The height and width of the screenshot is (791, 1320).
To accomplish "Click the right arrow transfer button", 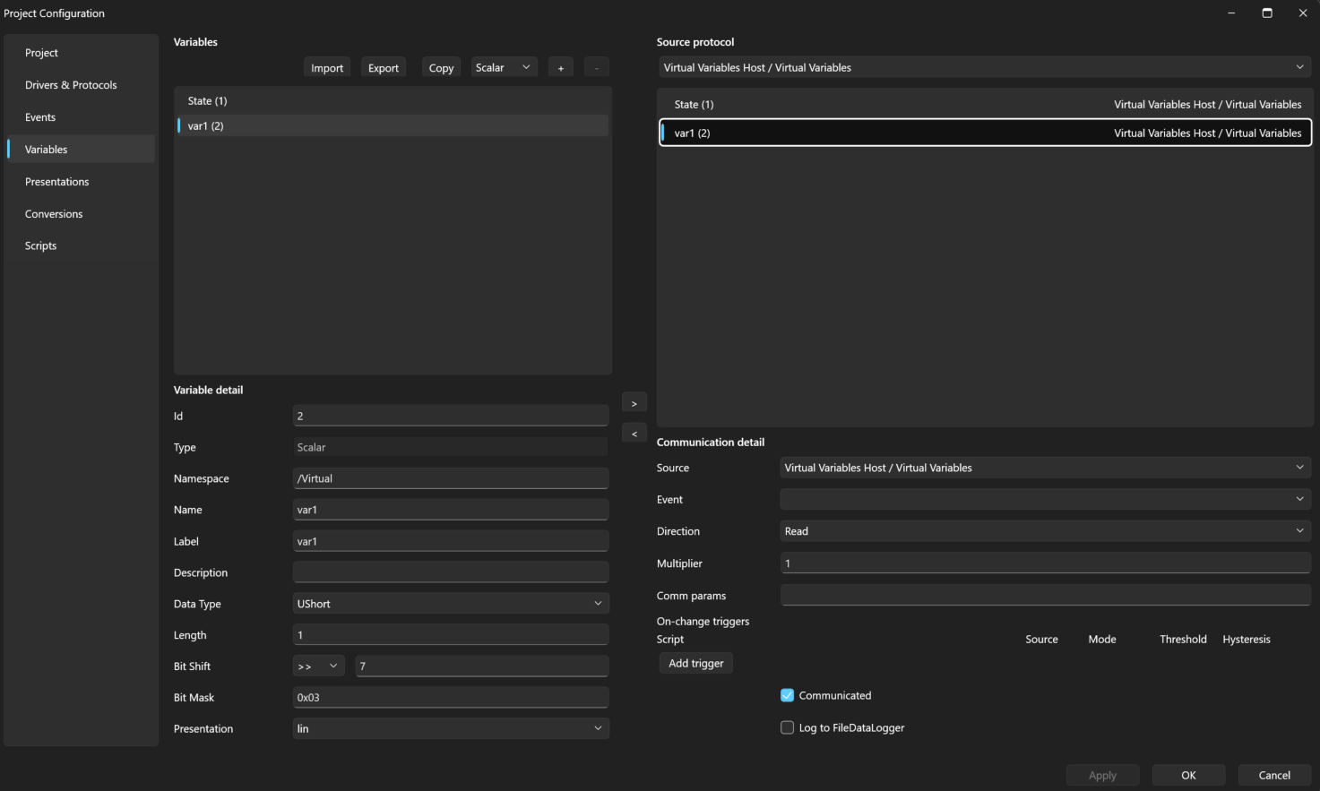I will (x=634, y=403).
